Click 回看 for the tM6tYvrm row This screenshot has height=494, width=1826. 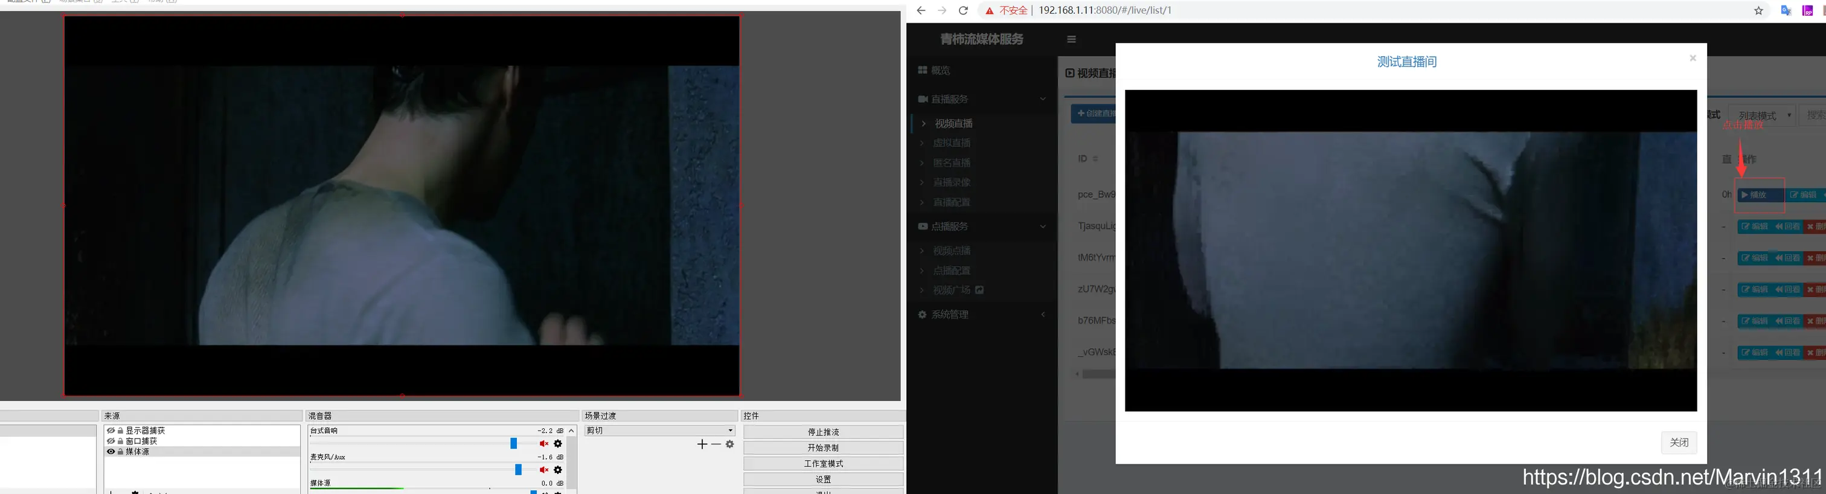pyautogui.click(x=1788, y=258)
